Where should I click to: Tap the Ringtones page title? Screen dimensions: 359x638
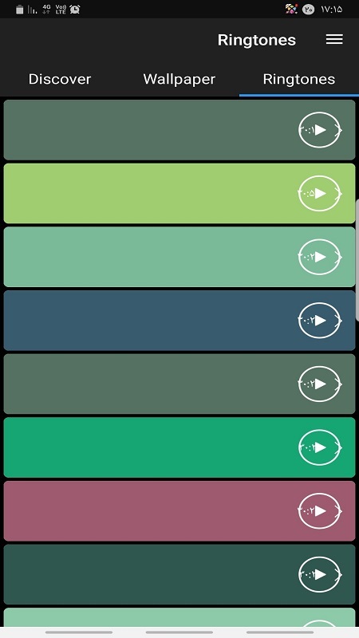pos(256,40)
